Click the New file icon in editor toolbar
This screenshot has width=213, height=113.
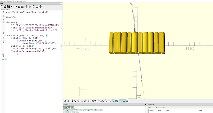2,7
